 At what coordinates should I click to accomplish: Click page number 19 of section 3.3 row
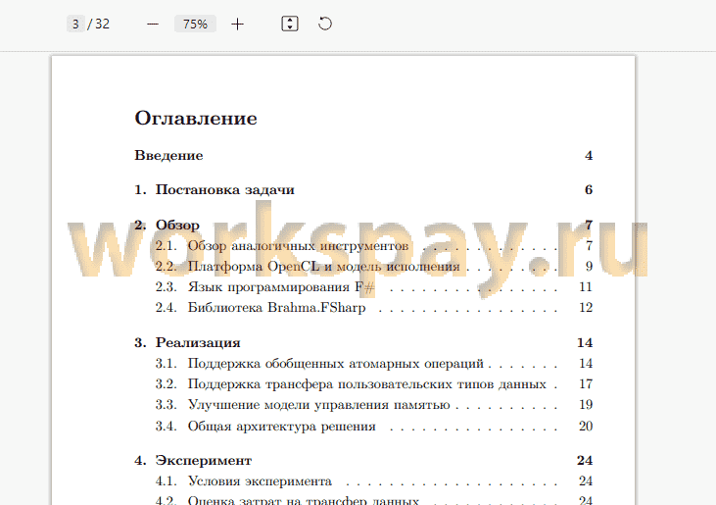tap(586, 405)
